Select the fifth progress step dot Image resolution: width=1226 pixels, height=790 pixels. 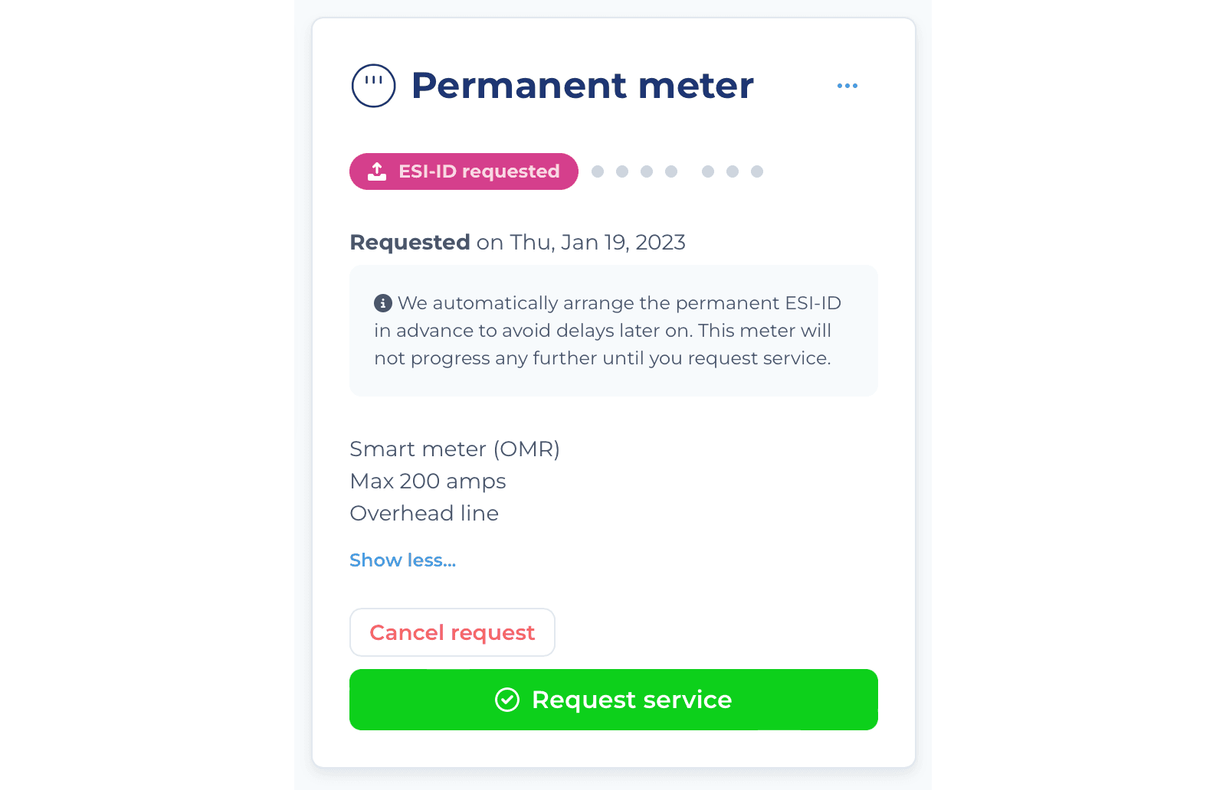pos(708,171)
